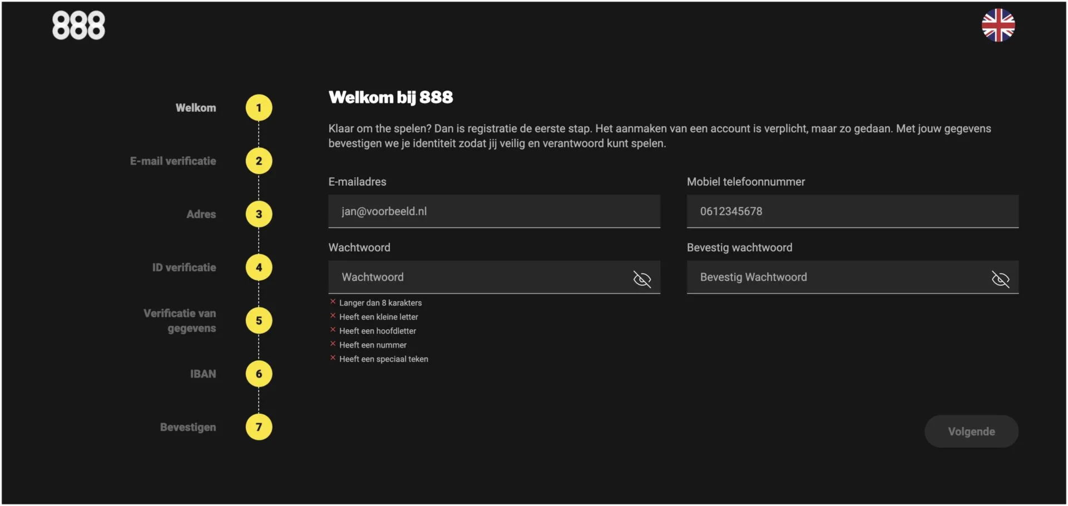The width and height of the screenshot is (1068, 506).
Task: Select the step 3 Adres circle
Action: tap(259, 214)
